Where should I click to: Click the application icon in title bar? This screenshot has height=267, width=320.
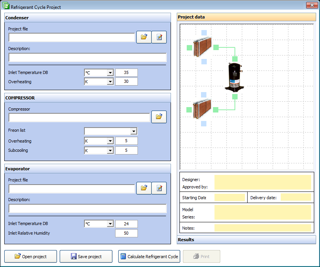[6, 6]
